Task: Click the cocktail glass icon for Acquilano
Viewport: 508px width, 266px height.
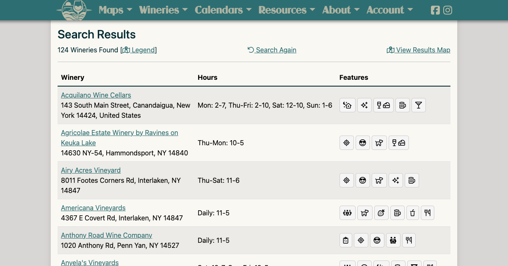Action: [x=418, y=105]
